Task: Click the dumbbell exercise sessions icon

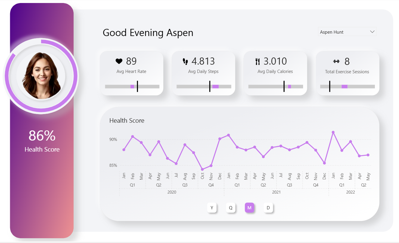Action: point(336,61)
